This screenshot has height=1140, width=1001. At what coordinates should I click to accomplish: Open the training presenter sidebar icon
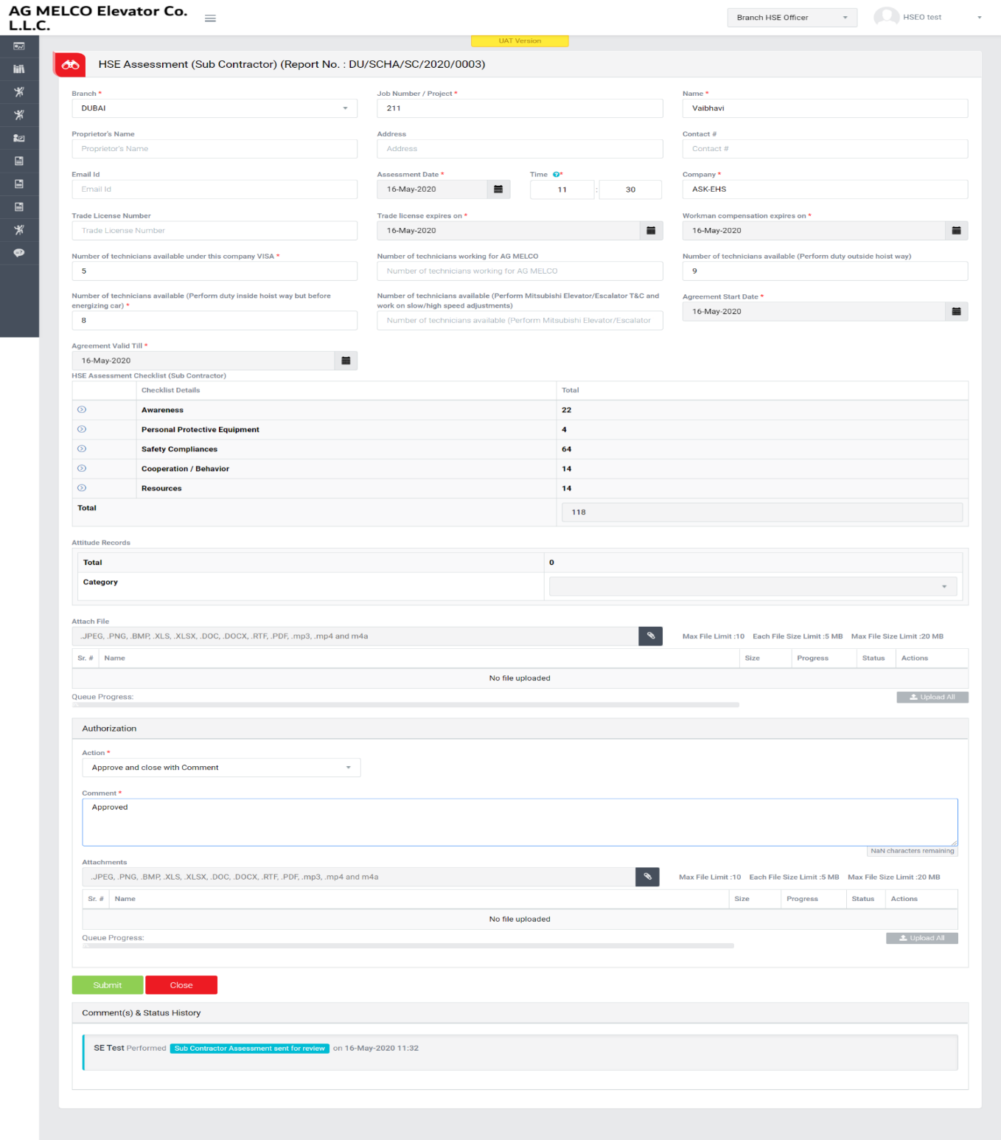pyautogui.click(x=19, y=138)
